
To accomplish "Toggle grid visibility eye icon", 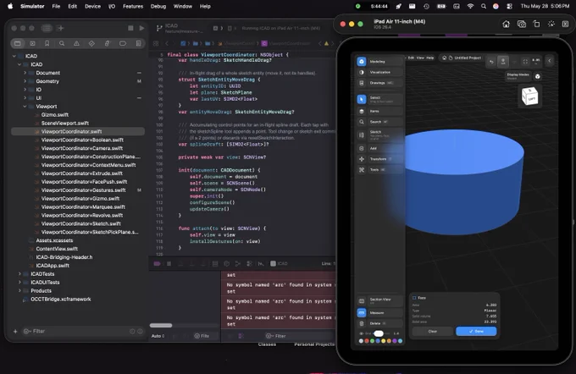I will pos(361,333).
